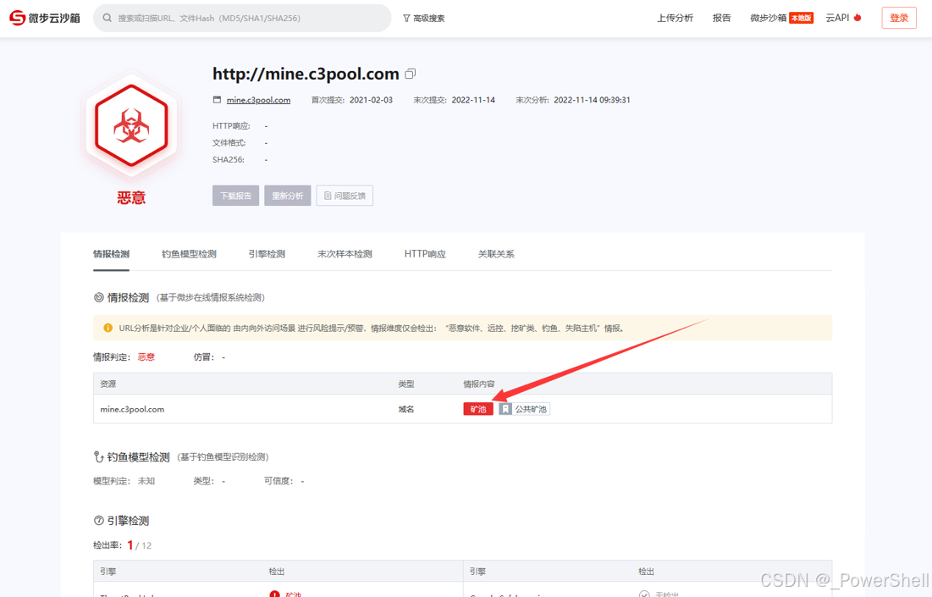Focus the URL or hash search field

(242, 18)
